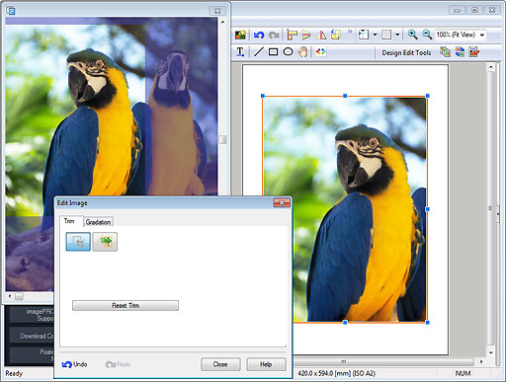Click the right-middle handle of selected image

pyautogui.click(x=428, y=209)
